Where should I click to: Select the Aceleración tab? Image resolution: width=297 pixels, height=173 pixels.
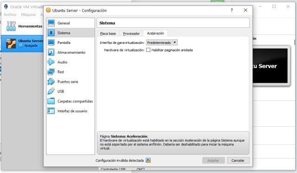[155, 33]
